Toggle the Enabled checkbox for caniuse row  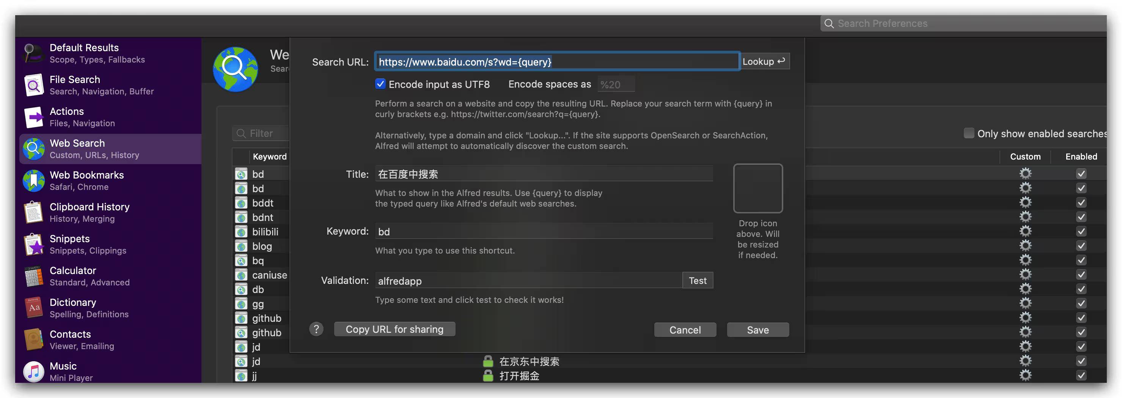tap(1081, 274)
